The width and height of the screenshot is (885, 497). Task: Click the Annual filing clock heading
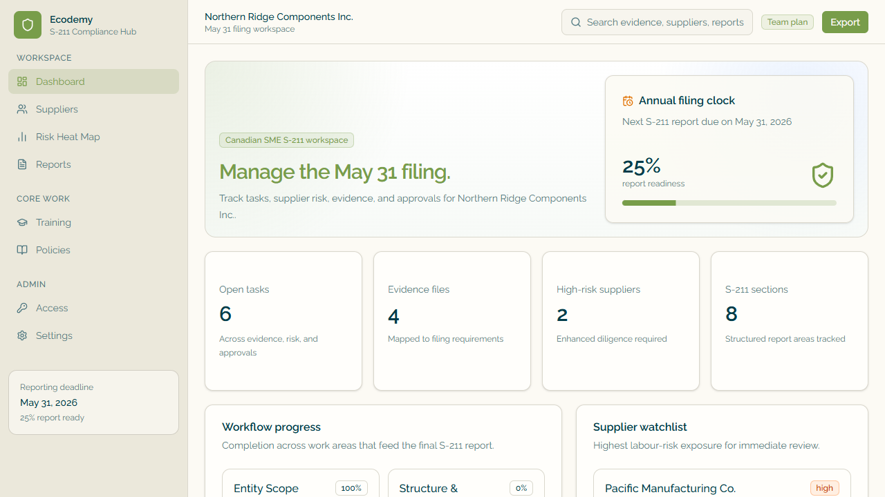click(x=687, y=101)
